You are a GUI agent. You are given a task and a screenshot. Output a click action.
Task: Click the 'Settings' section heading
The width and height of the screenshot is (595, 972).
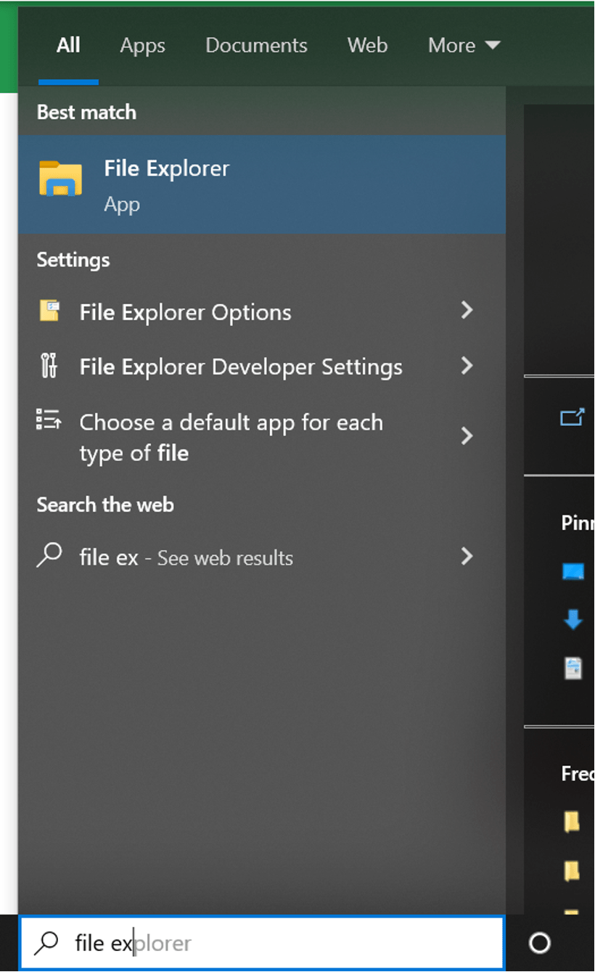pos(73,260)
